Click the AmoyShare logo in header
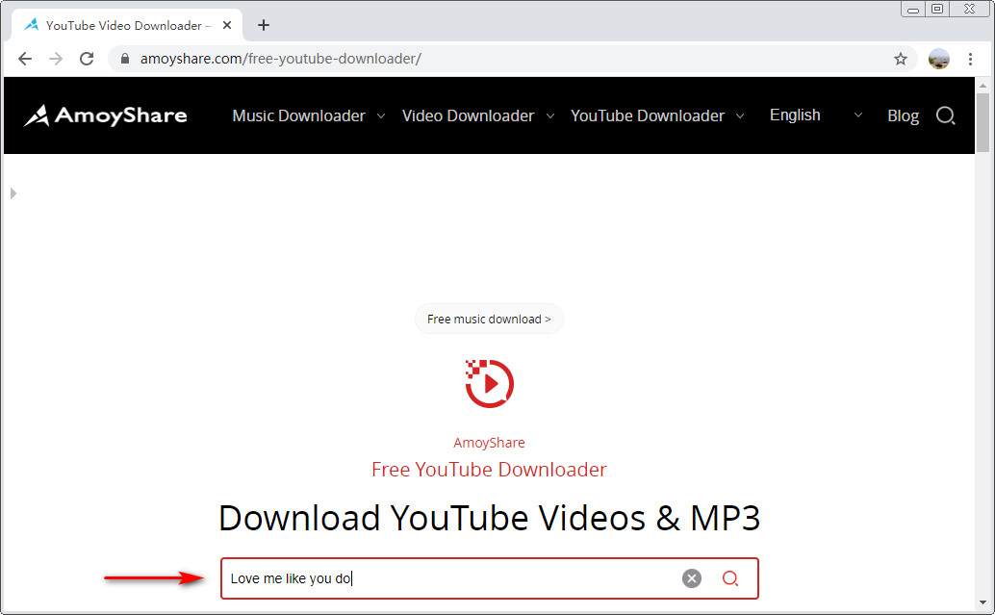Screen dimensions: 995x615 coord(105,115)
